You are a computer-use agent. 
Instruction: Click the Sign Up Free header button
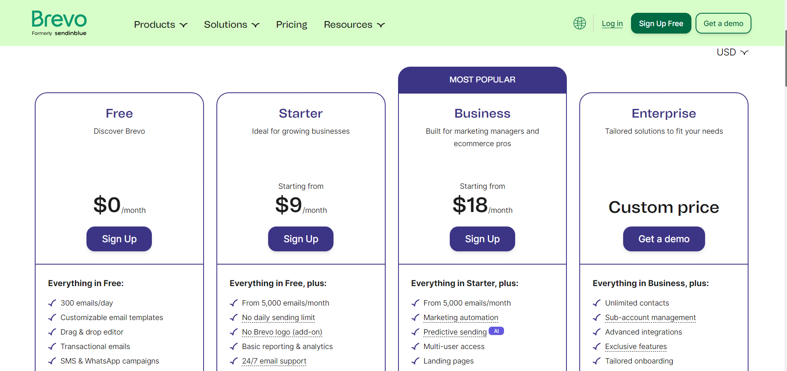tap(661, 23)
